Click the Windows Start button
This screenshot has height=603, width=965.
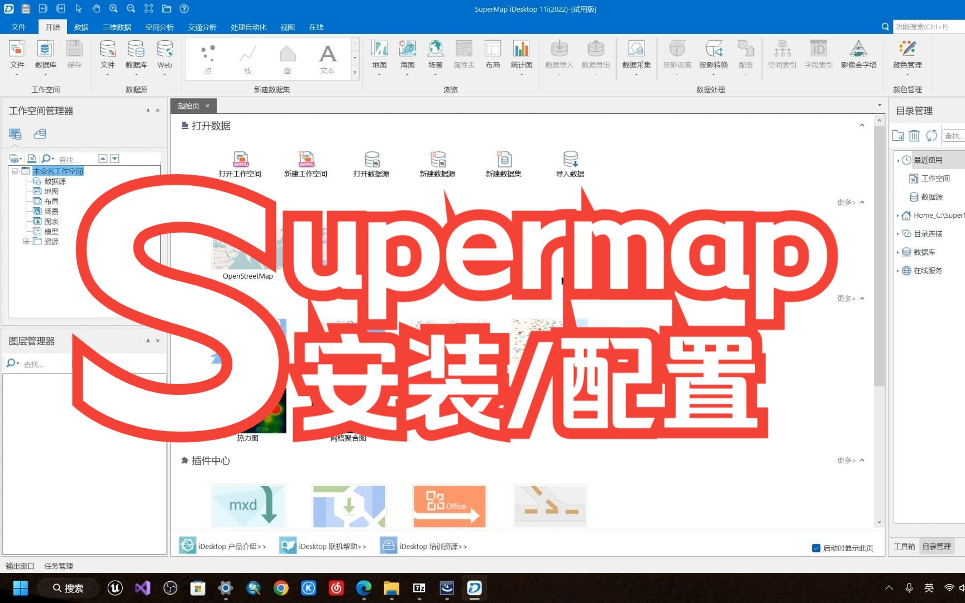(21, 588)
